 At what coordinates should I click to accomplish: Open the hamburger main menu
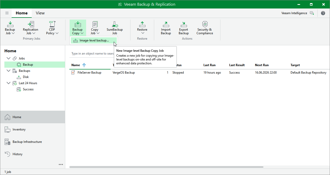pyautogui.click(x=7, y=13)
